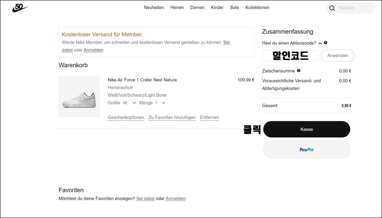Click the Air Force 1 shoe thumbnail
Image resolution: width=382 pixels, height=218 pixels.
(x=79, y=96)
